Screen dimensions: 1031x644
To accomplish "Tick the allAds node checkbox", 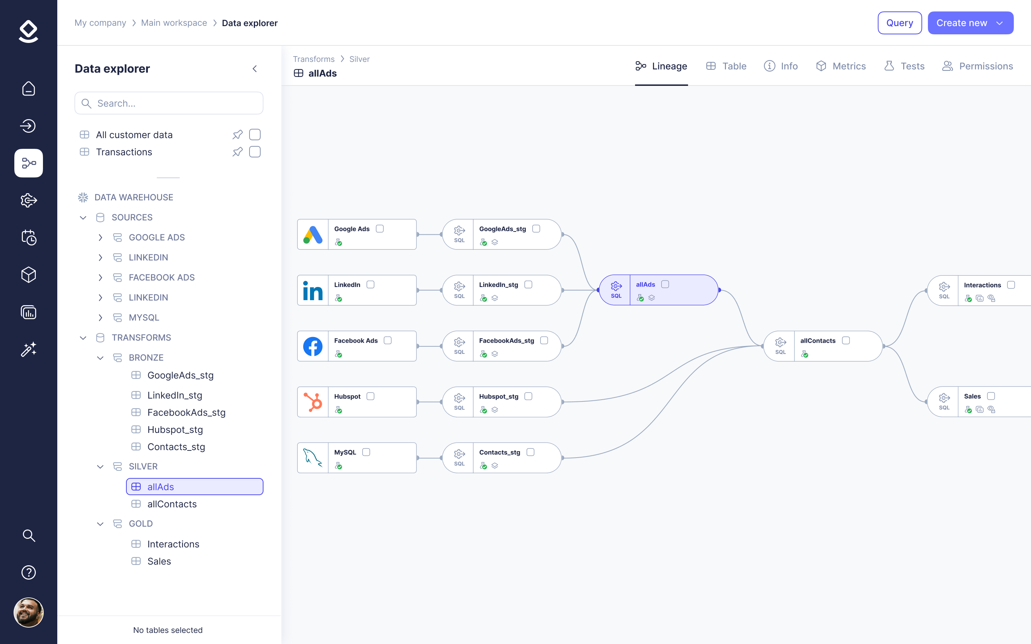I will (x=665, y=284).
